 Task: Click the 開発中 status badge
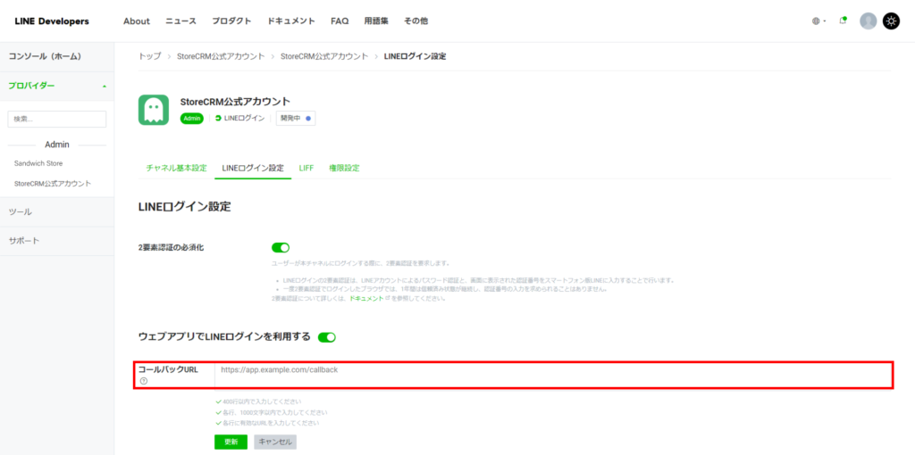(x=296, y=119)
